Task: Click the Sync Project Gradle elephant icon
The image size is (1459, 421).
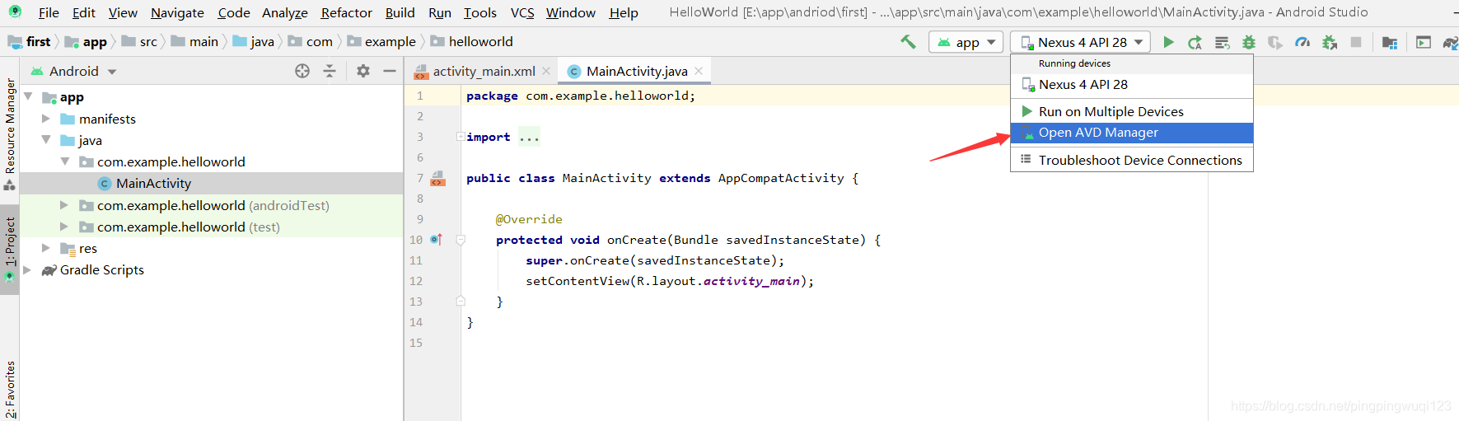Action: [x=1450, y=42]
